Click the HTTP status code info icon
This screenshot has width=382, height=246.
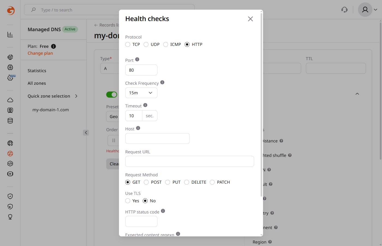(163, 211)
